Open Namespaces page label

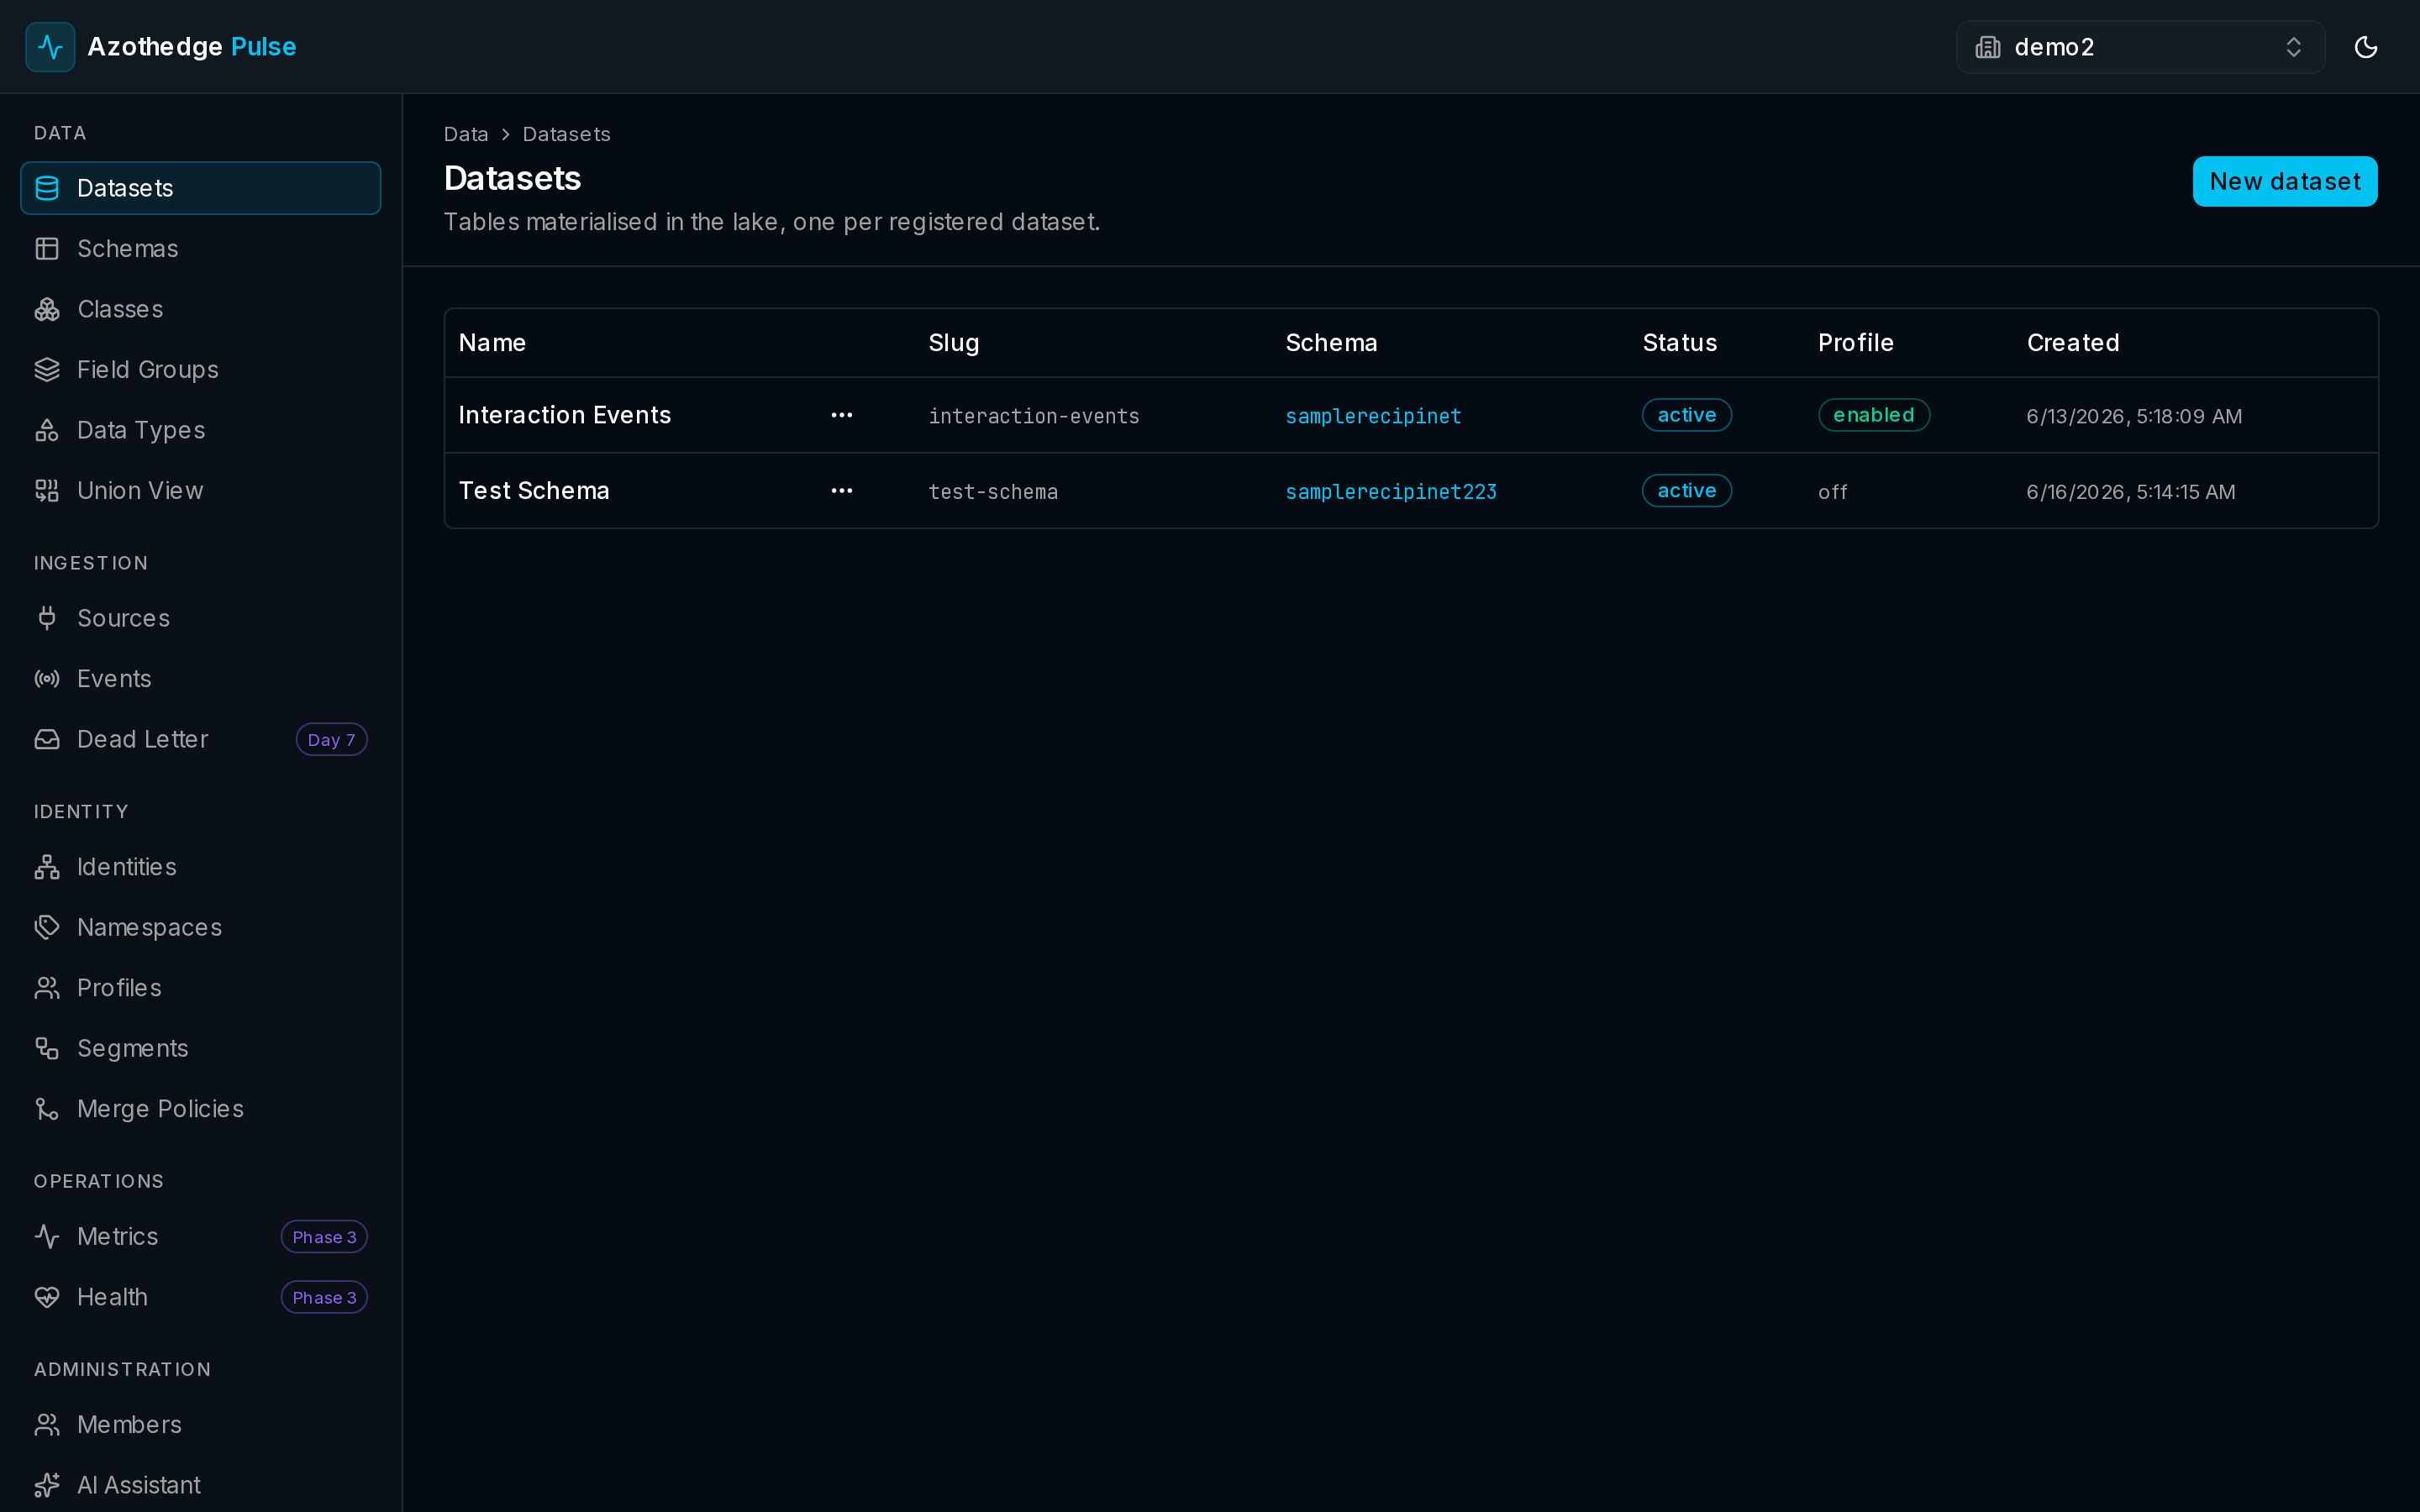(149, 927)
